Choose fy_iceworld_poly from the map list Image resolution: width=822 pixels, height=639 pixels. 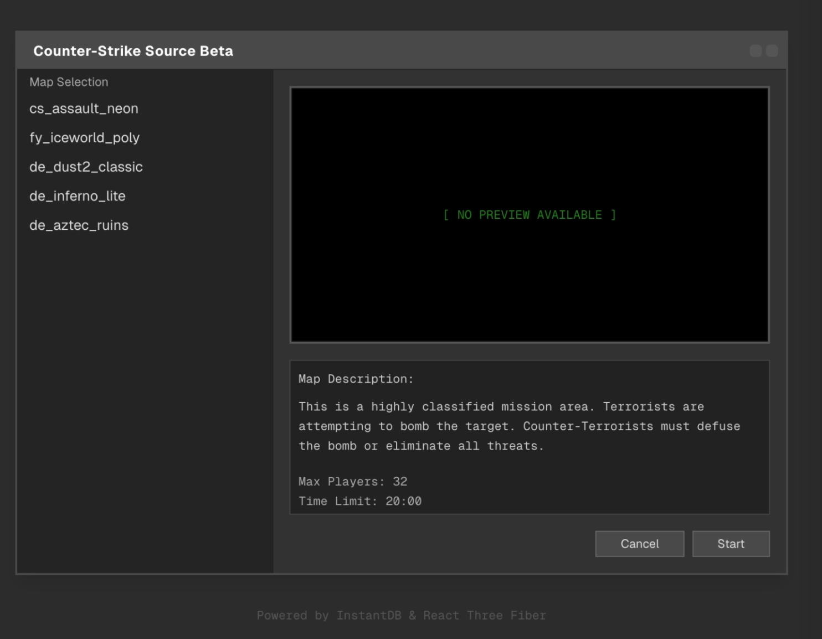[84, 138]
